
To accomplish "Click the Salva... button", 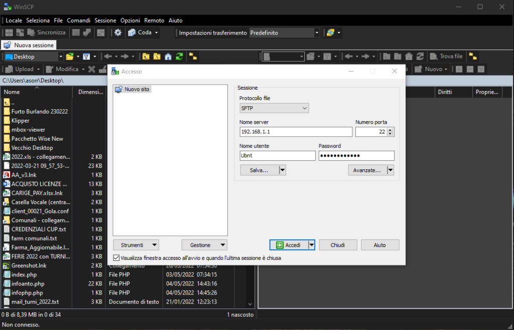I will [x=260, y=170].
